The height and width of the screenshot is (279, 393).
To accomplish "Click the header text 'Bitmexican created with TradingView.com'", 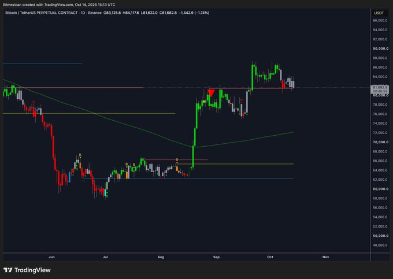I will coord(38,5).
